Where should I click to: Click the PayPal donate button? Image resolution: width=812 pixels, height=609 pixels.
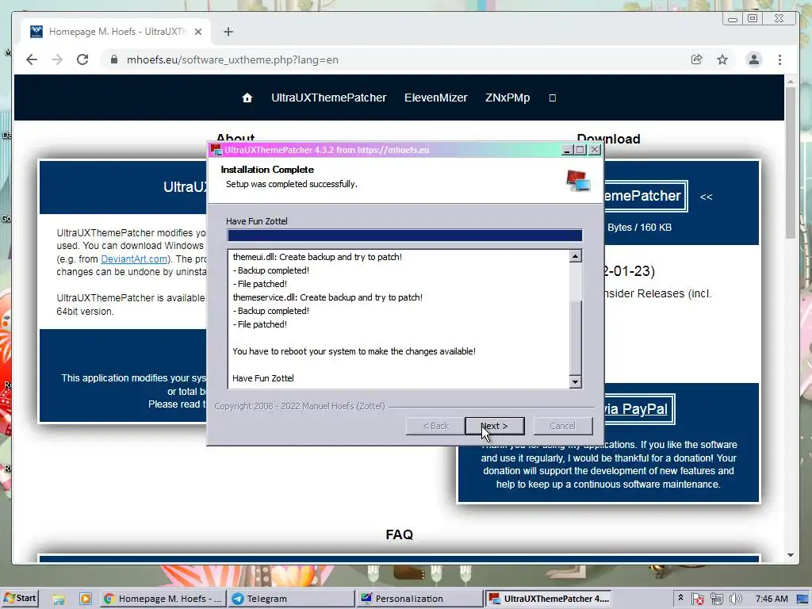click(x=638, y=409)
